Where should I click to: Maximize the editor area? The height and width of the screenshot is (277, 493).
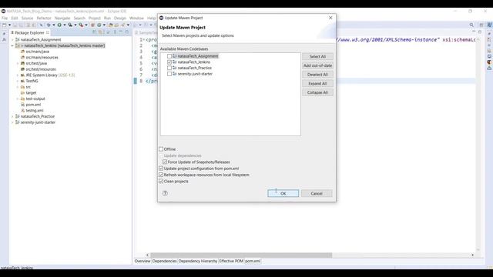click(x=480, y=32)
